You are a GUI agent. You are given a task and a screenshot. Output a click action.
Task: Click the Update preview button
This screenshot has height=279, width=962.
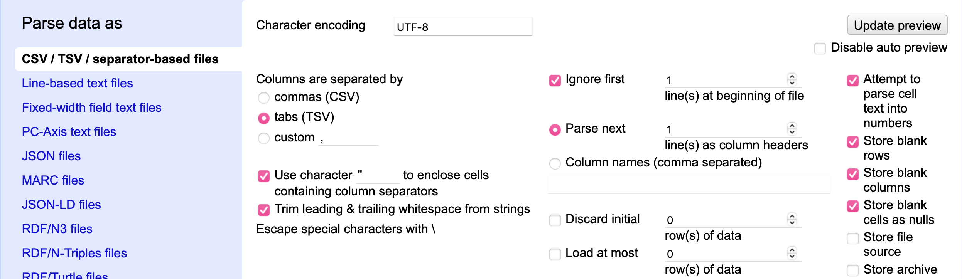[x=897, y=25]
